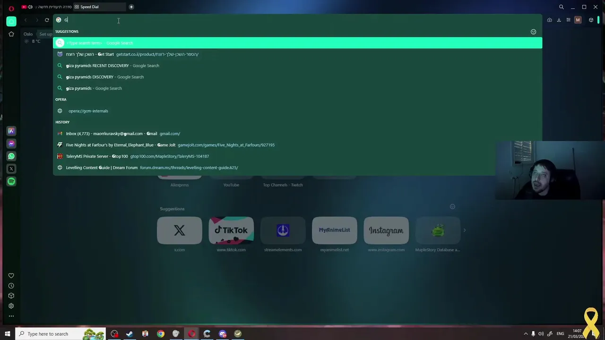Open the TikTok speed dial tile
Viewport: 605px width, 340px height.
click(231, 230)
